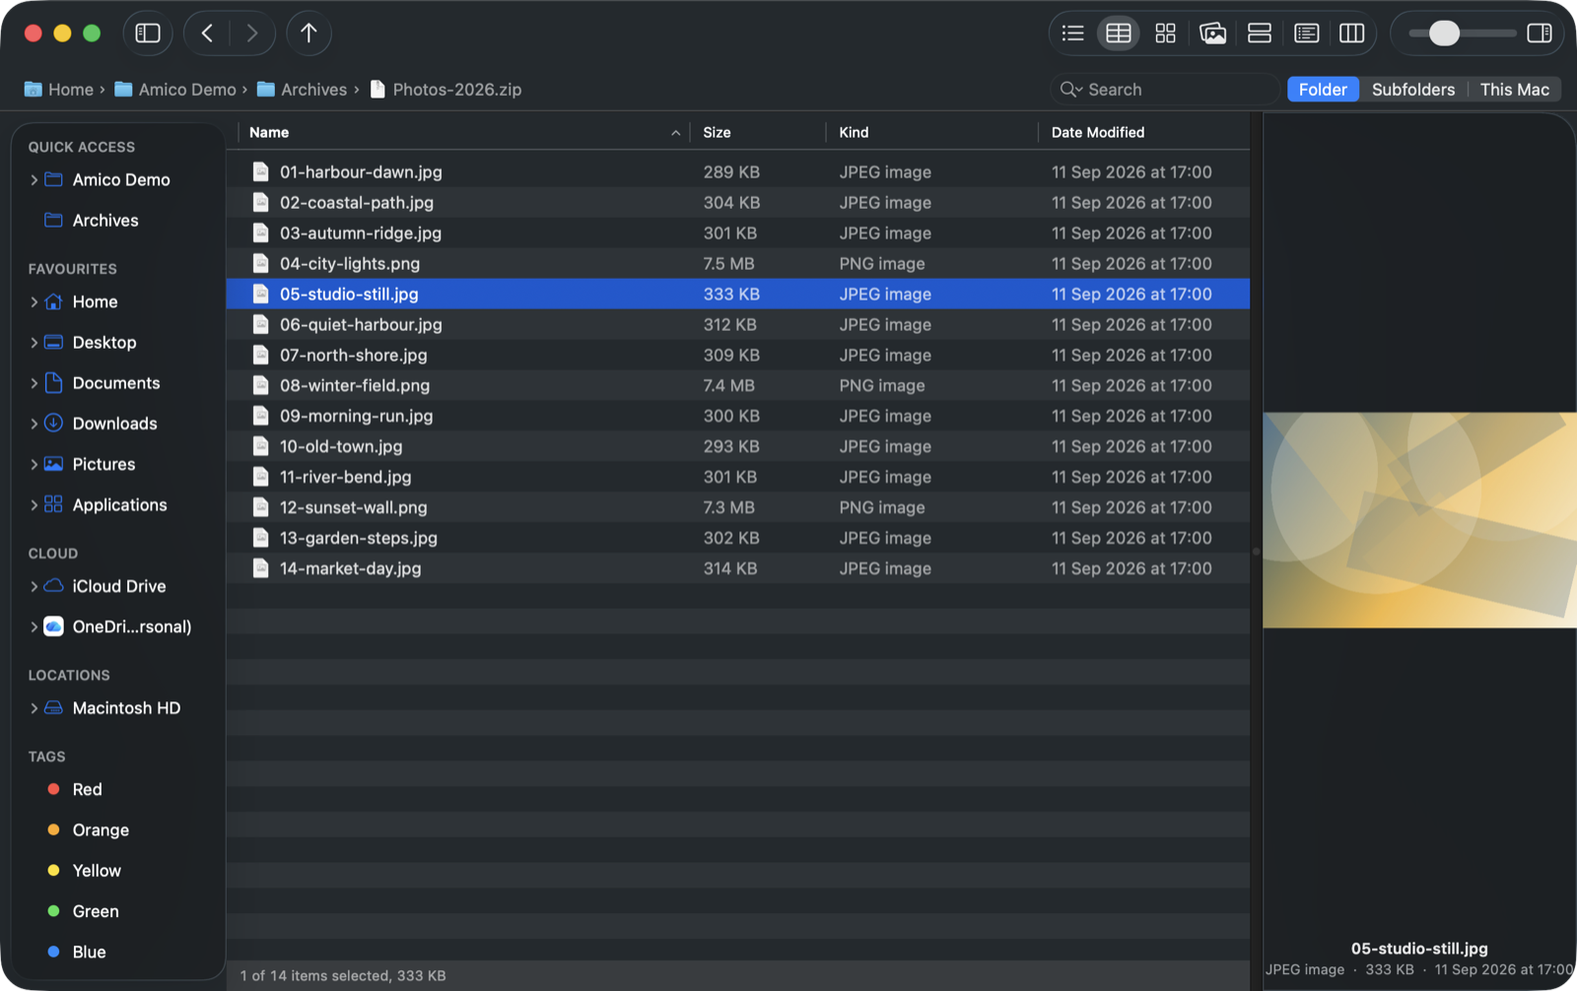The width and height of the screenshot is (1577, 991).
Task: Click the 01-harbour-dawn.jpg file icon
Action: coord(260,172)
